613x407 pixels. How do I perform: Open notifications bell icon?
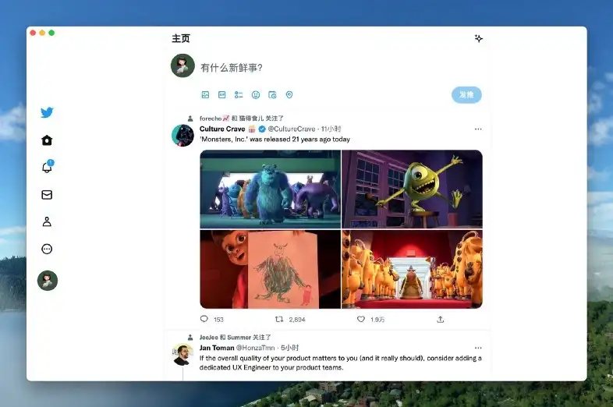(x=47, y=167)
